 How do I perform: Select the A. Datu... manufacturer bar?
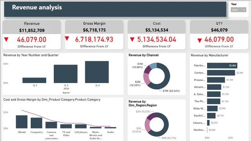pyautogui.click(x=214, y=94)
